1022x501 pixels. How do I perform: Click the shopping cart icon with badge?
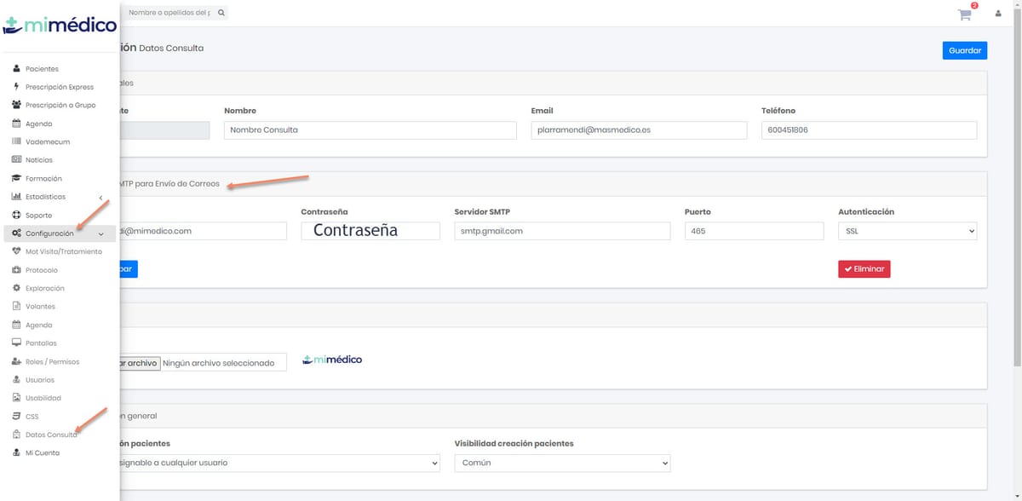coord(963,14)
